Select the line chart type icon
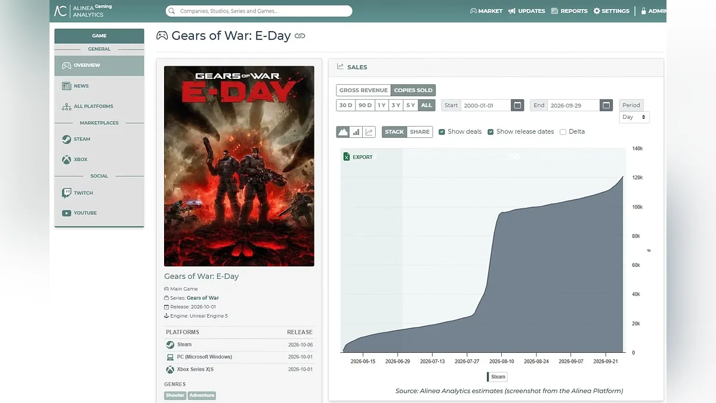716x403 pixels. click(369, 132)
